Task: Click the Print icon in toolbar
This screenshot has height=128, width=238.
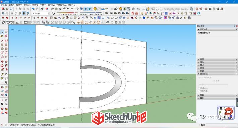Action: point(42,9)
